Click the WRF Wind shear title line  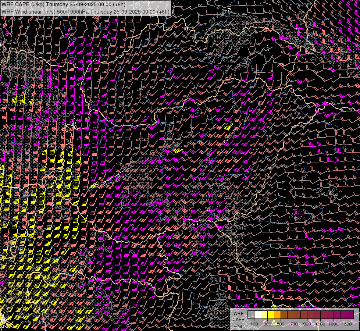(85, 11)
